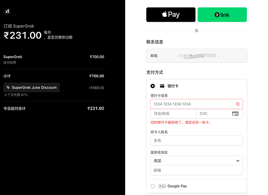Click the discount amount -₹469.00

(96, 88)
